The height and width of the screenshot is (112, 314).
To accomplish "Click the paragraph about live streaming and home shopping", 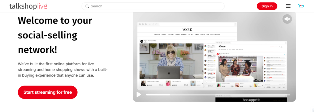I will coord(63,70).
